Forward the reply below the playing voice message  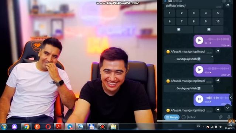(x=218, y=110)
